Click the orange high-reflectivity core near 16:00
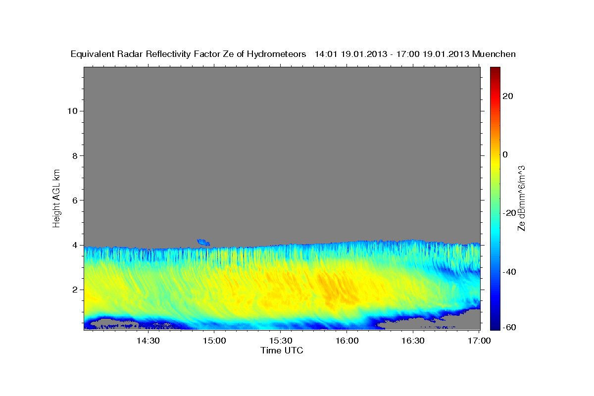594x396 pixels. pyautogui.click(x=338, y=289)
